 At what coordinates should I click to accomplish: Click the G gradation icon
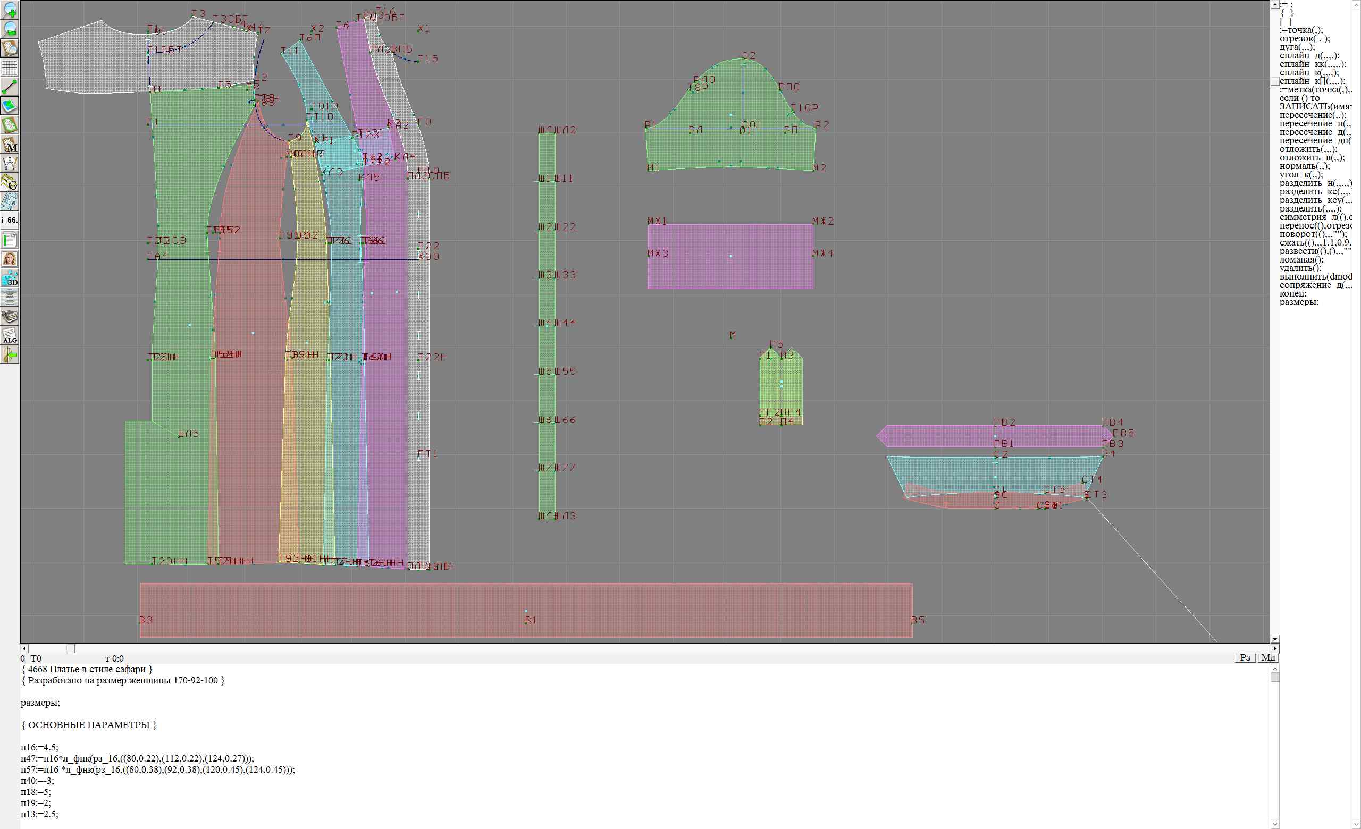(x=10, y=182)
